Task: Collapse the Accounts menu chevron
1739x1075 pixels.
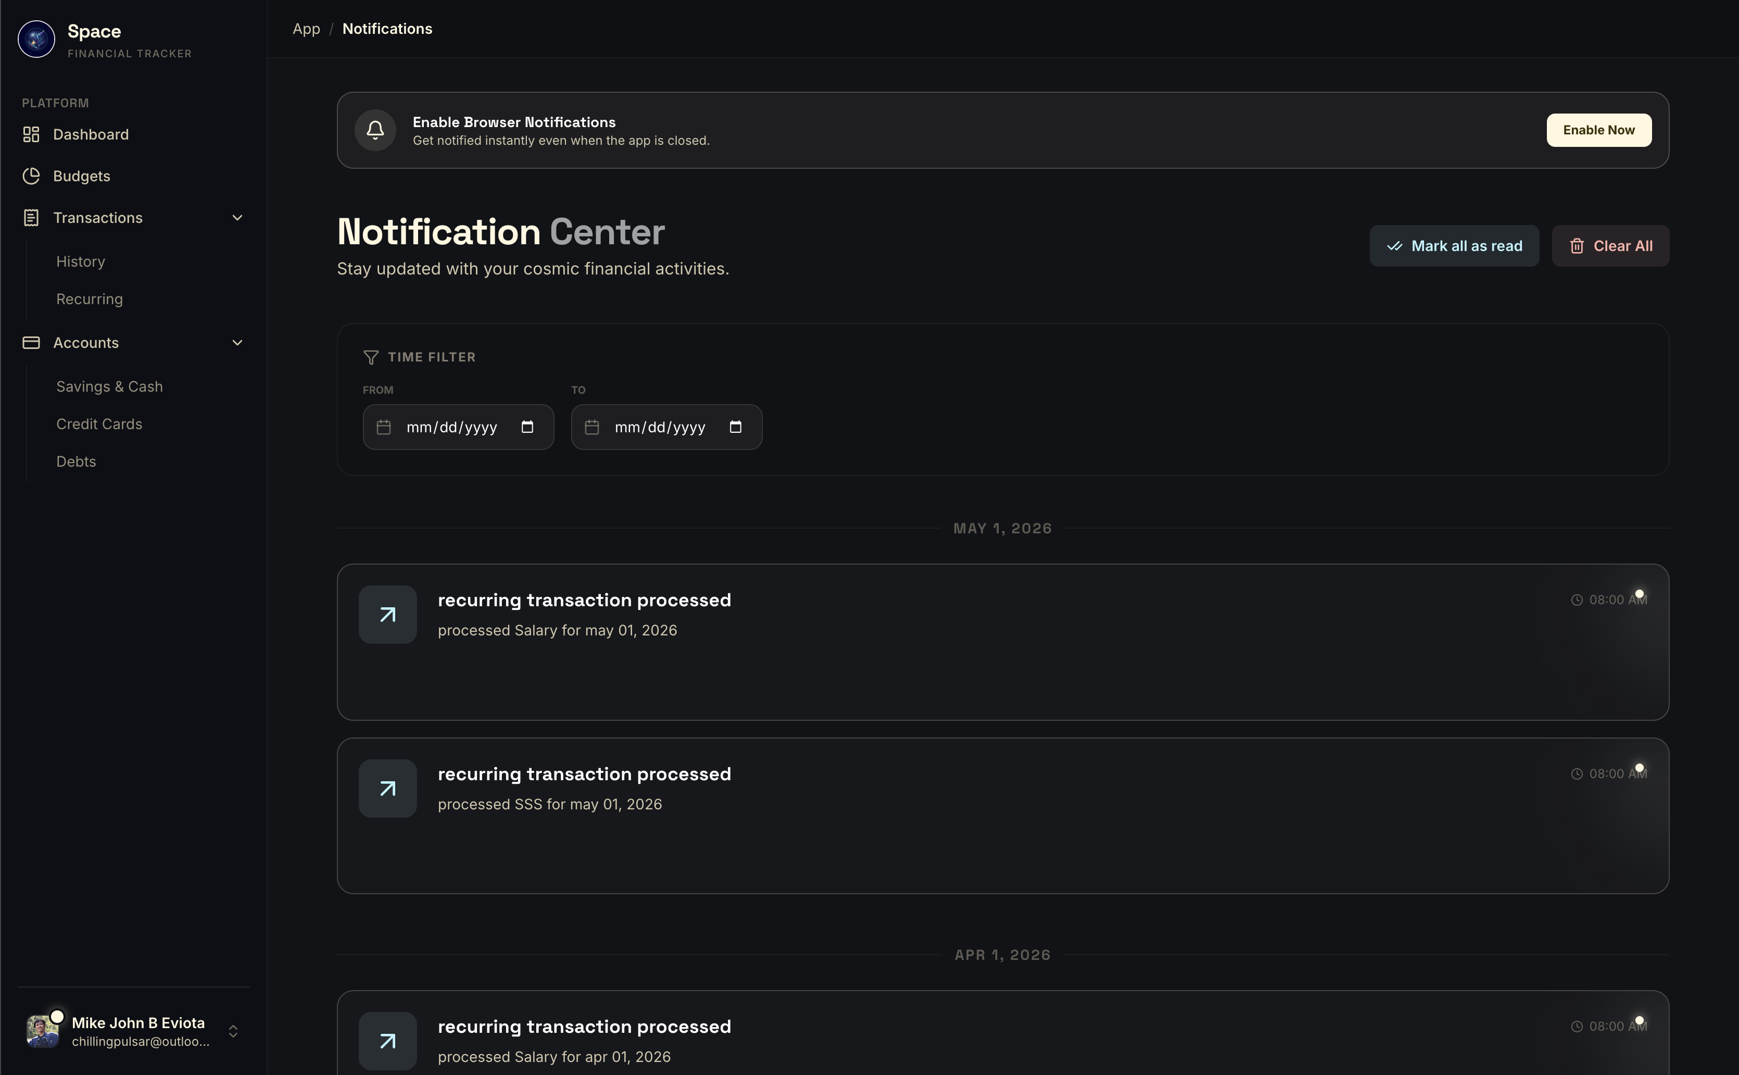Action: (x=237, y=343)
